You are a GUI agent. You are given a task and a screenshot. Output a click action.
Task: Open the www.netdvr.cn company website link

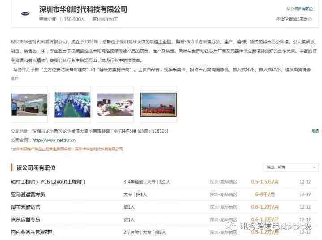point(54,140)
